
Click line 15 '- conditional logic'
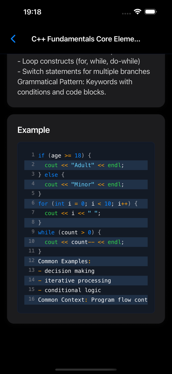tap(86, 290)
